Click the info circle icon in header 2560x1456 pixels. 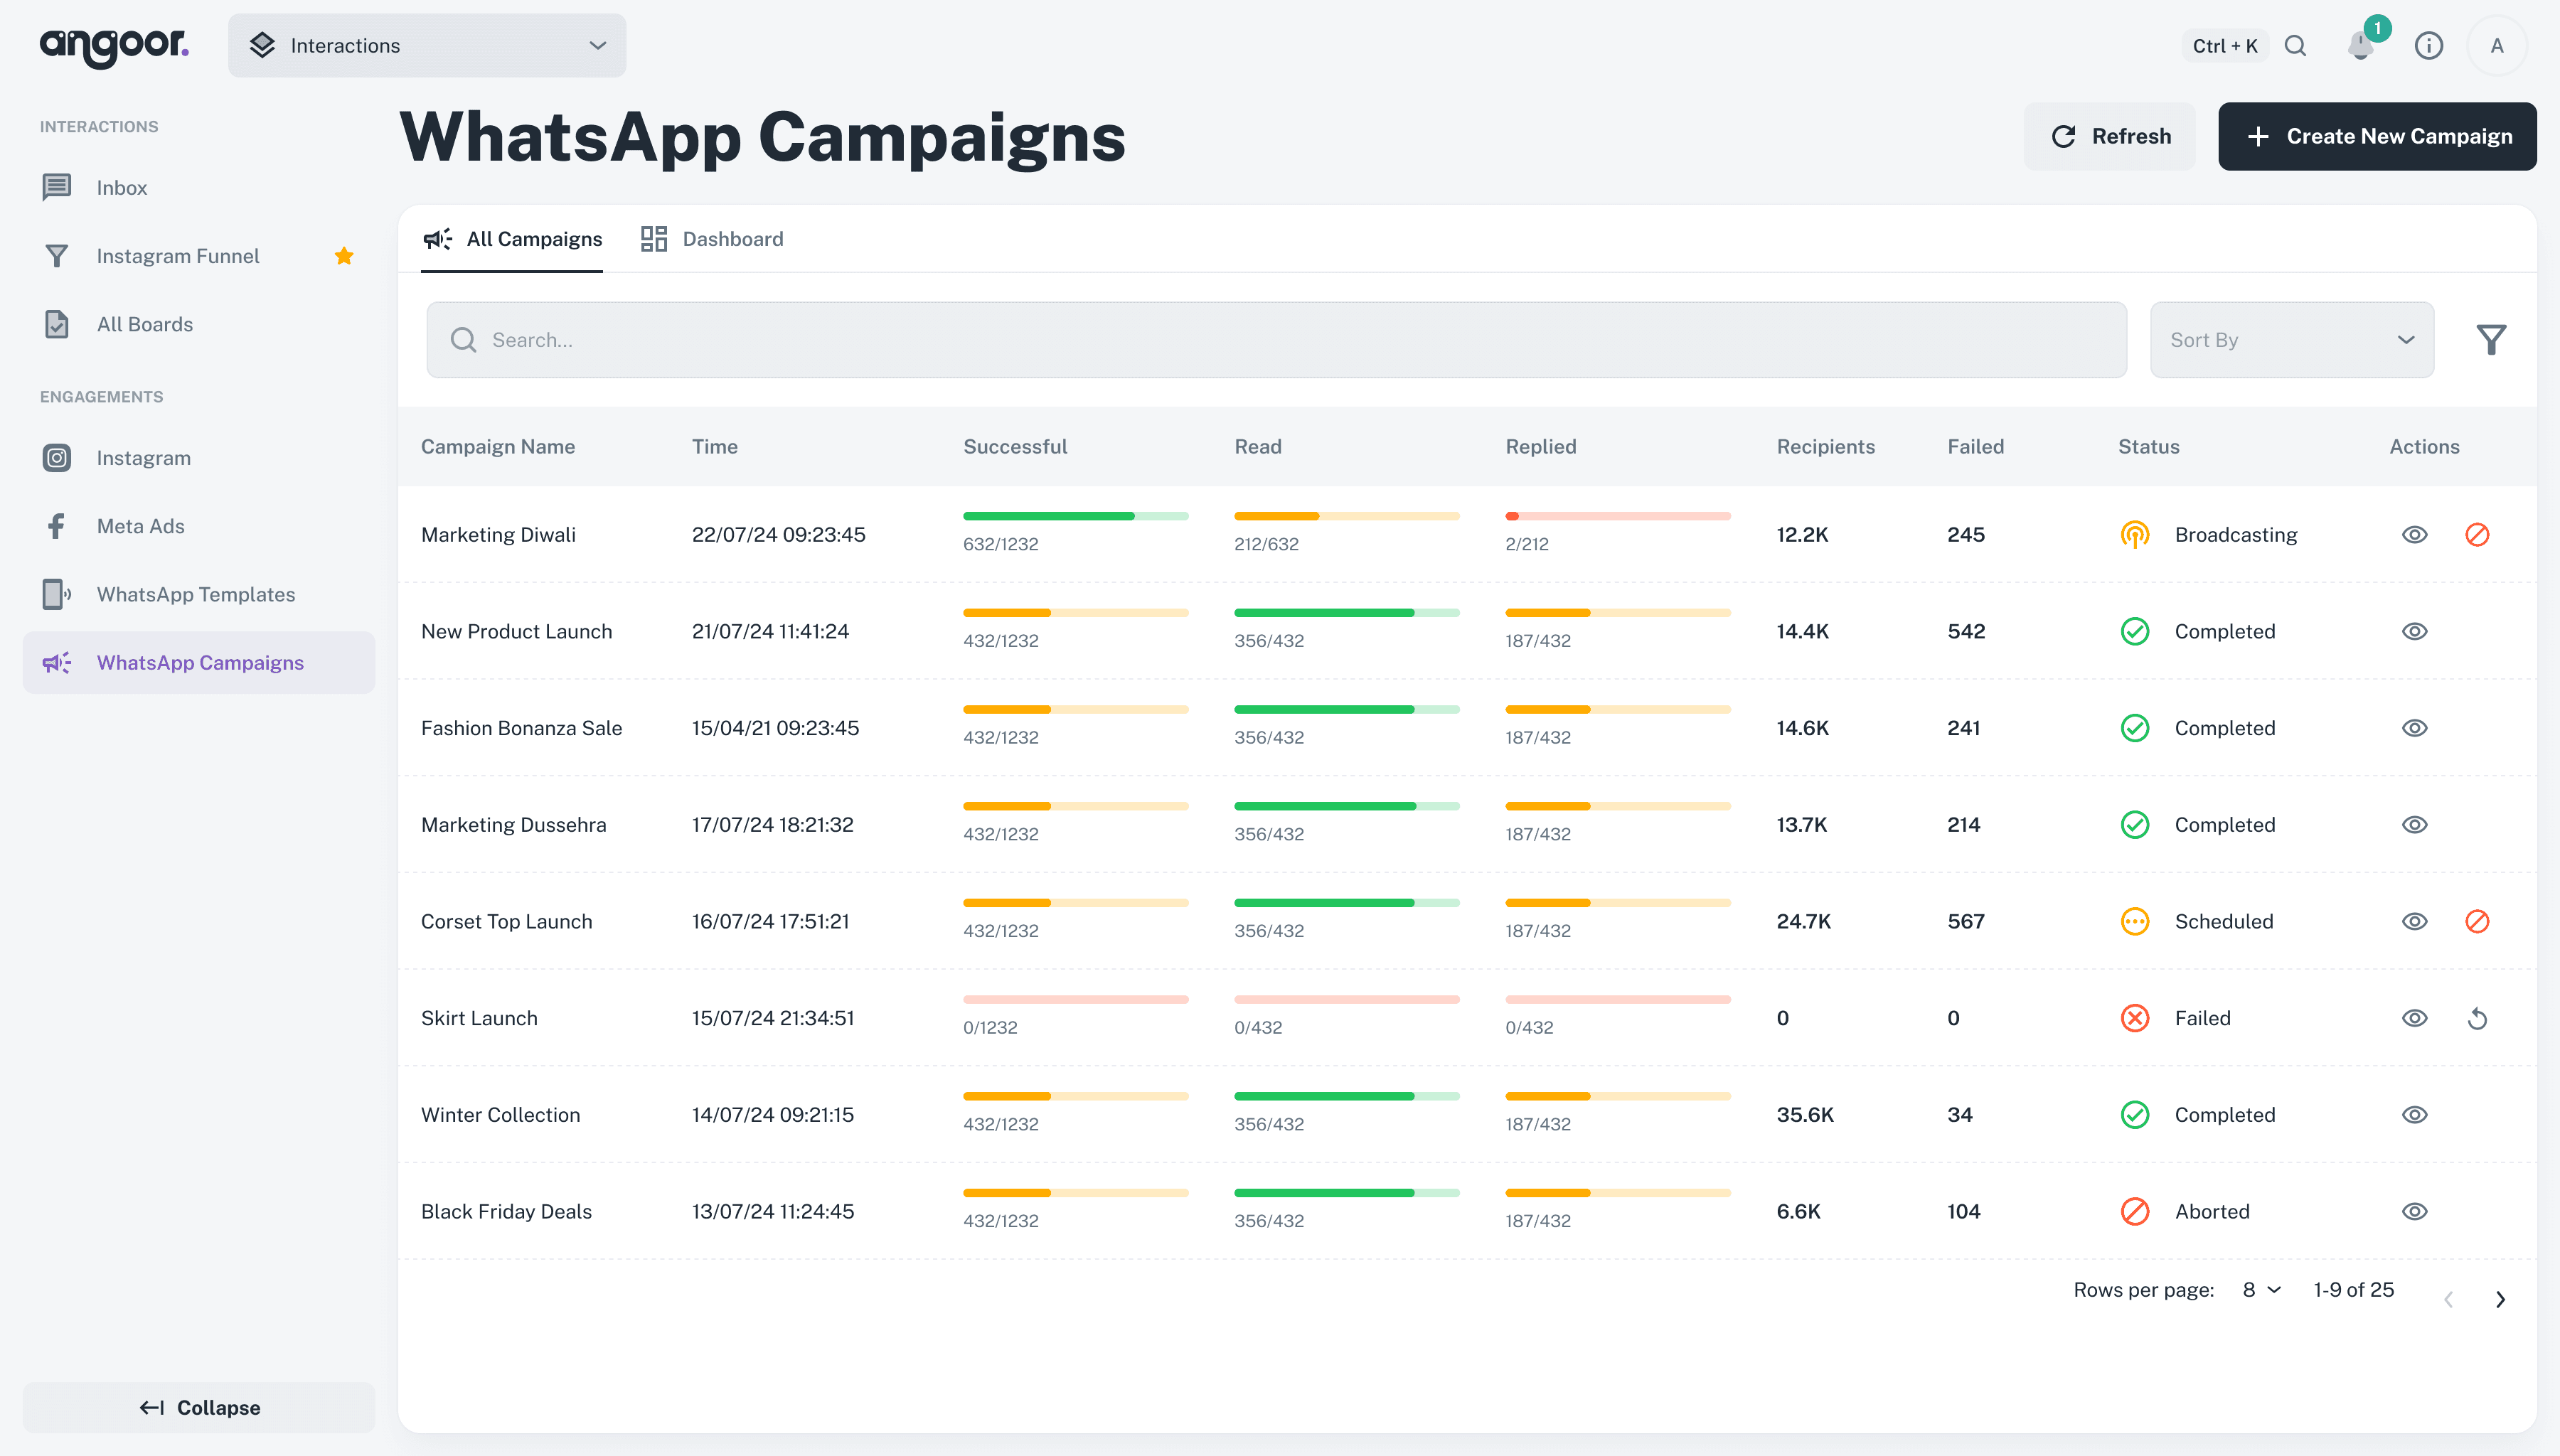[x=2429, y=46]
